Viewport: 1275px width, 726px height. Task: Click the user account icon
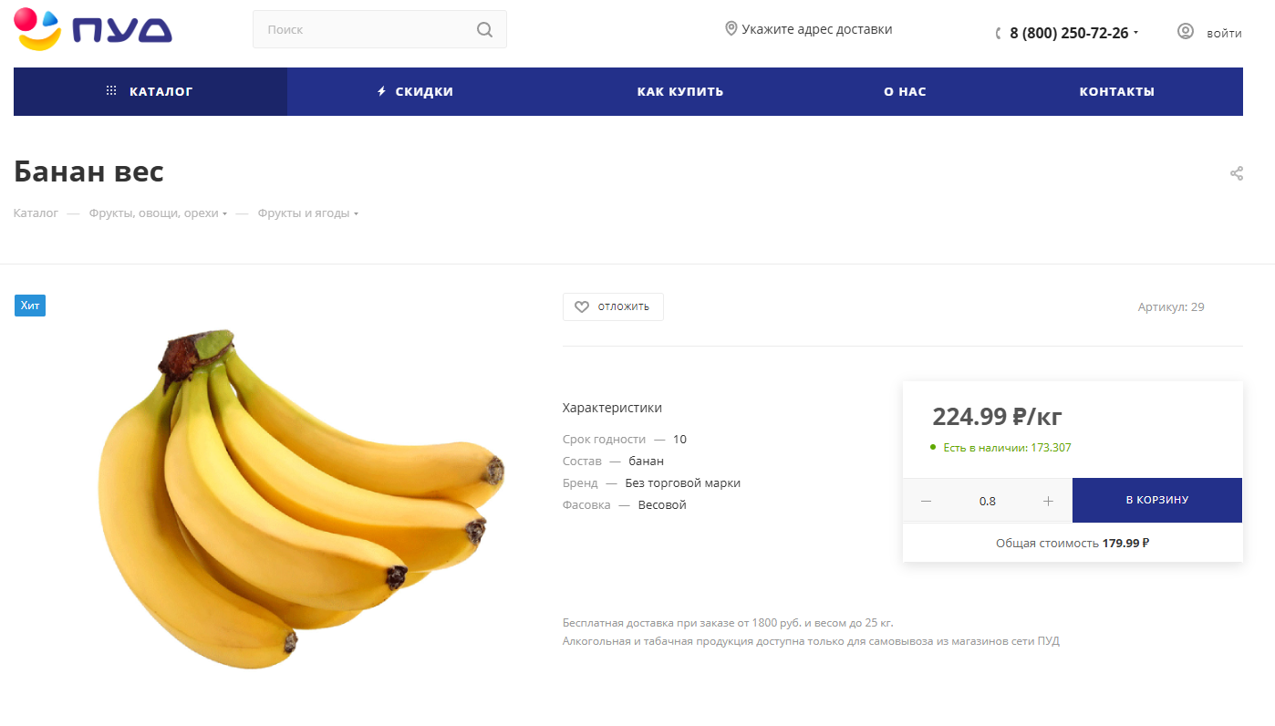1186,31
